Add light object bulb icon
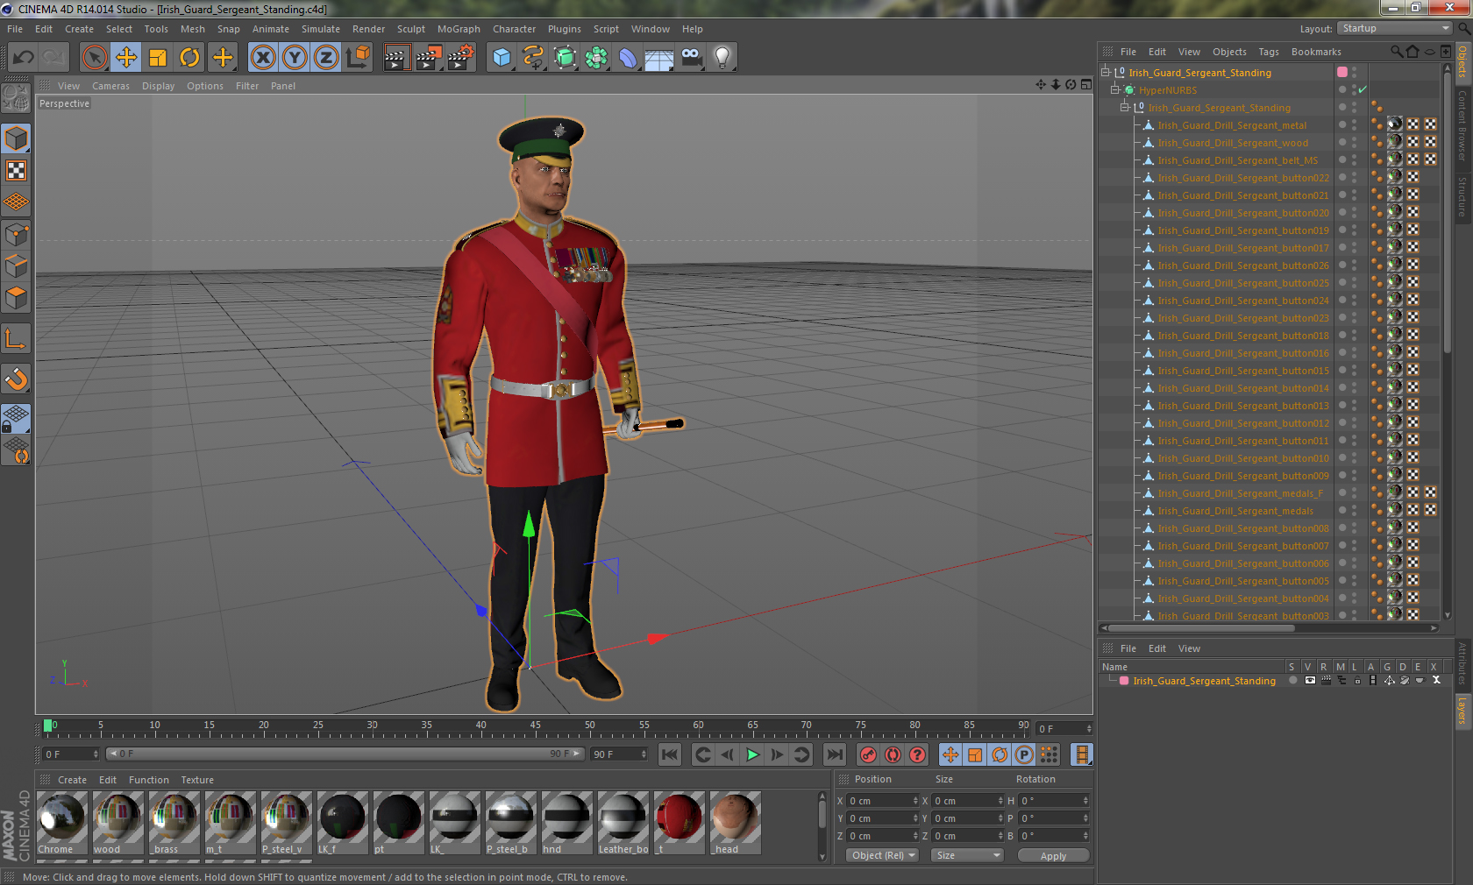 point(722,58)
